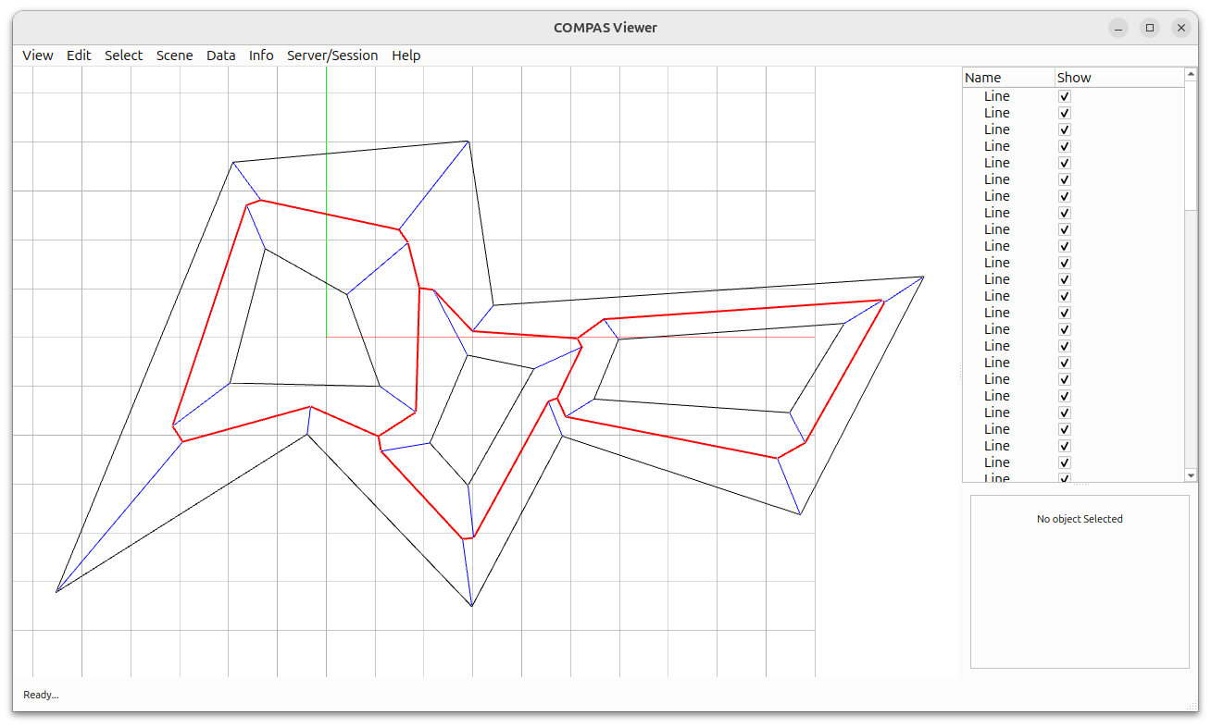The width and height of the screenshot is (1211, 727).
Task: Maximize the COMPAS Viewer window
Action: coord(1150,28)
